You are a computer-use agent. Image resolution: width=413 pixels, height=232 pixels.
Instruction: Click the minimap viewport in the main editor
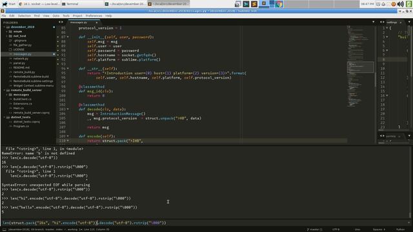pos(360,67)
